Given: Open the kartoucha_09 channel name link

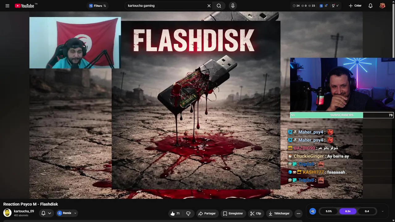Looking at the screenshot, I should click(24, 211).
